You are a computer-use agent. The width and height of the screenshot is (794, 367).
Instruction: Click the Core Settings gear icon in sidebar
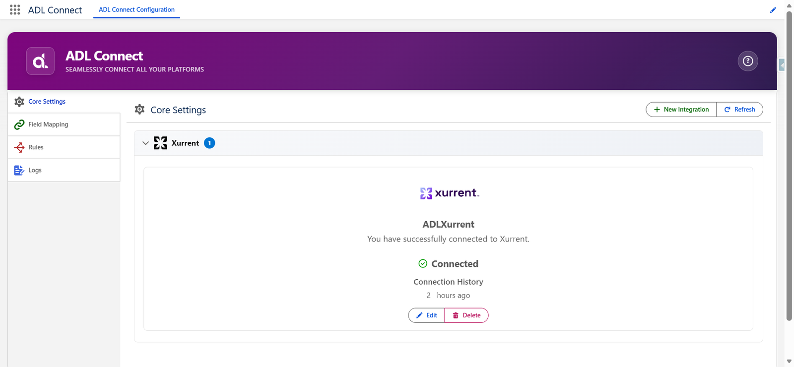point(19,102)
